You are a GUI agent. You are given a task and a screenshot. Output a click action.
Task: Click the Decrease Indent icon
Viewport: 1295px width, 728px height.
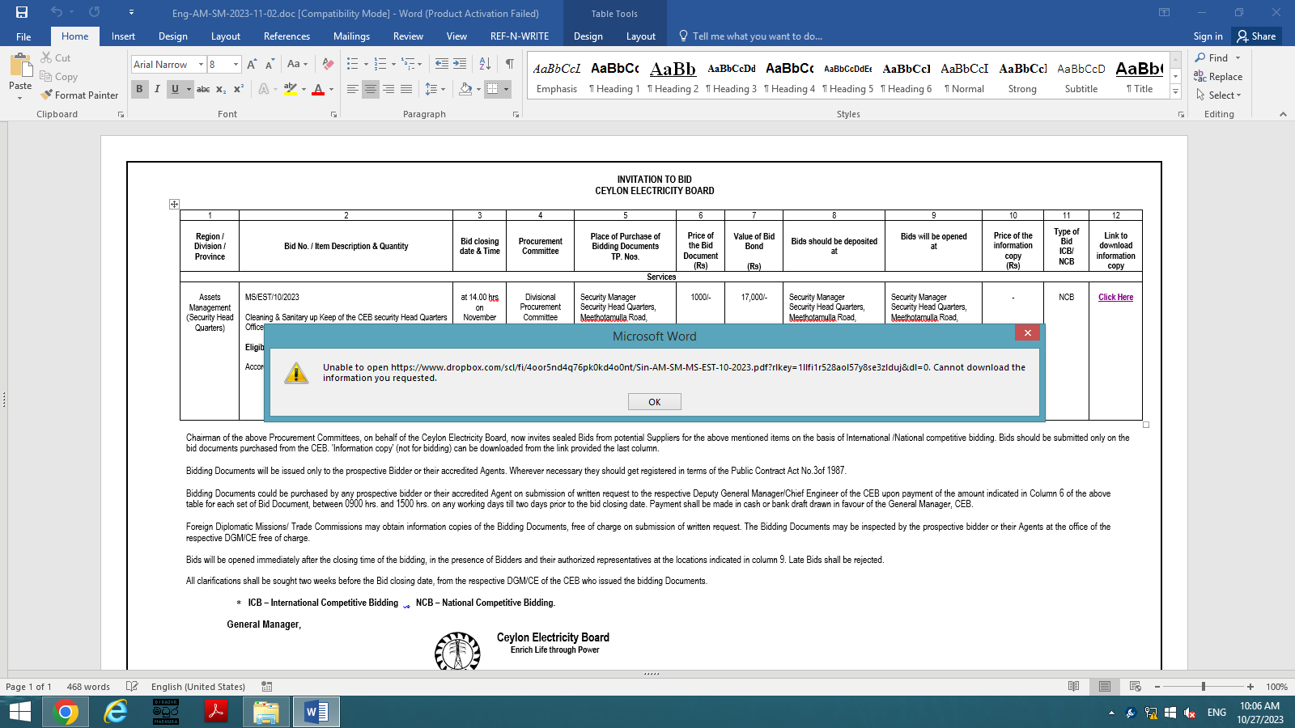tap(442, 64)
